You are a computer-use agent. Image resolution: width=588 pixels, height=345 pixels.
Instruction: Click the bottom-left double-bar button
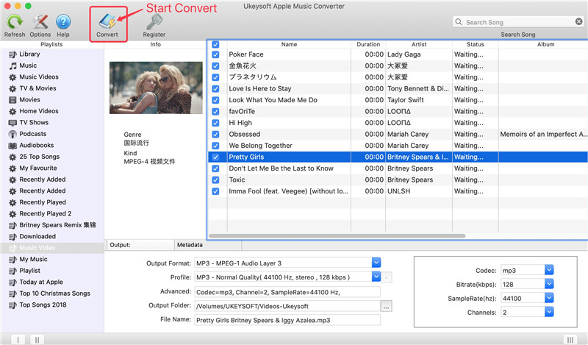point(37,339)
